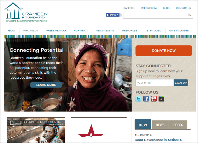Click the Donate Now button

tap(164, 51)
